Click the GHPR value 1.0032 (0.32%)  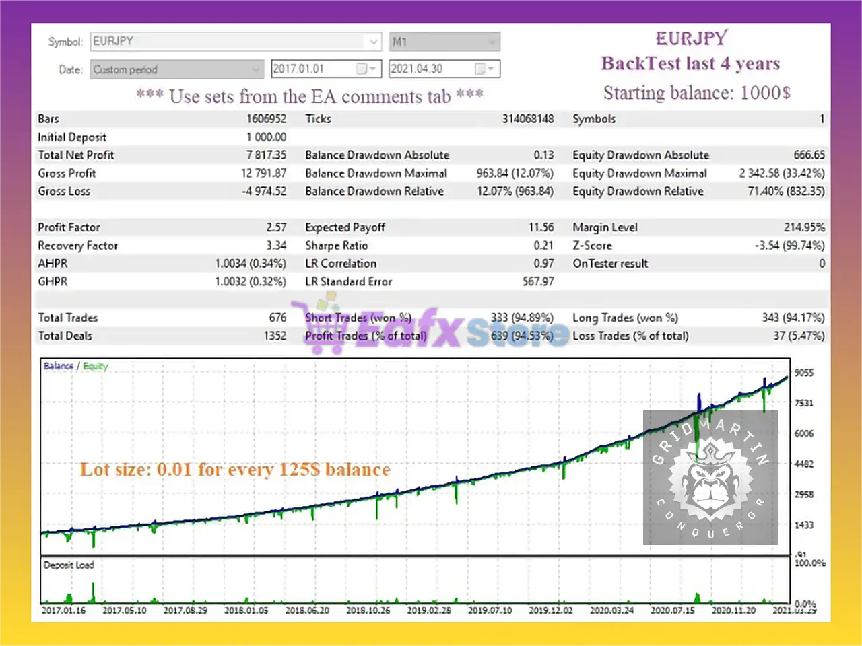[251, 282]
